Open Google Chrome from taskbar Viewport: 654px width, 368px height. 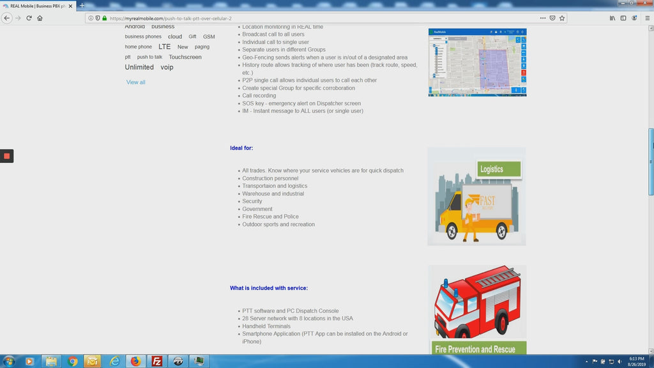73,361
